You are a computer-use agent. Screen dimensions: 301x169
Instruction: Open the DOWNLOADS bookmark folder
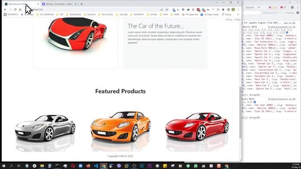pos(74,15)
